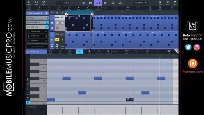This screenshot has height=115, width=204.
Task: Toggle the metronome click
Action: pyautogui.click(x=120, y=3)
